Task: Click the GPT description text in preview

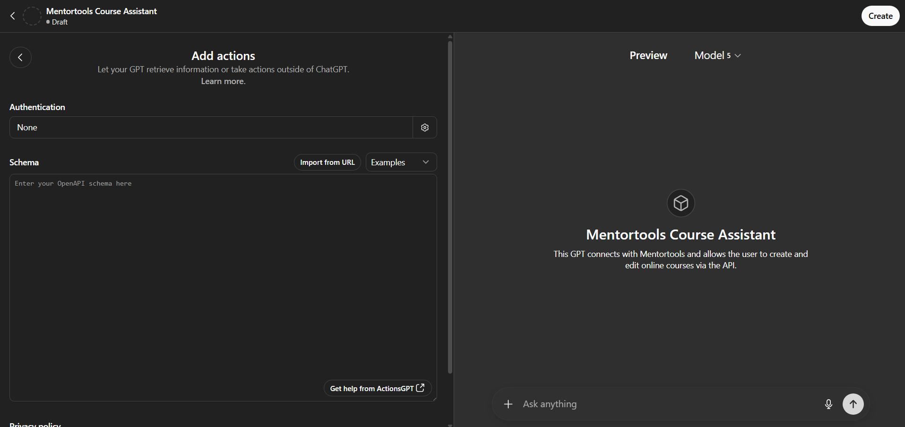Action: tap(681, 260)
